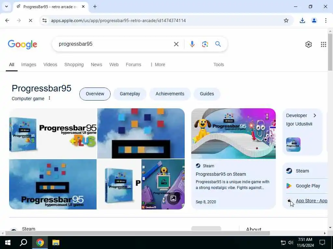Open the colored squares gameplay image

click(141, 133)
